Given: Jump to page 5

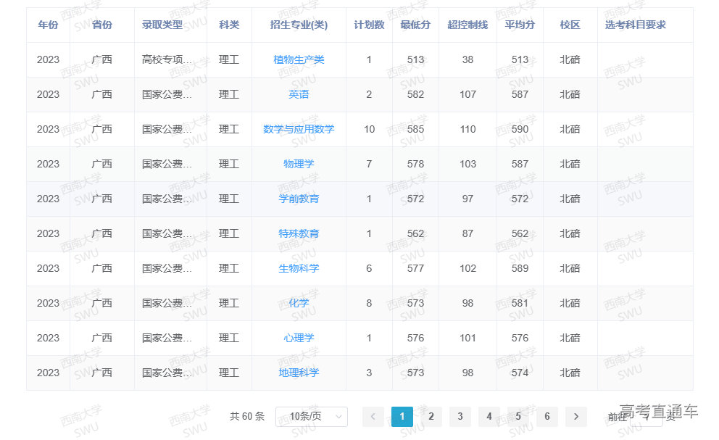Looking at the screenshot, I should [x=518, y=416].
